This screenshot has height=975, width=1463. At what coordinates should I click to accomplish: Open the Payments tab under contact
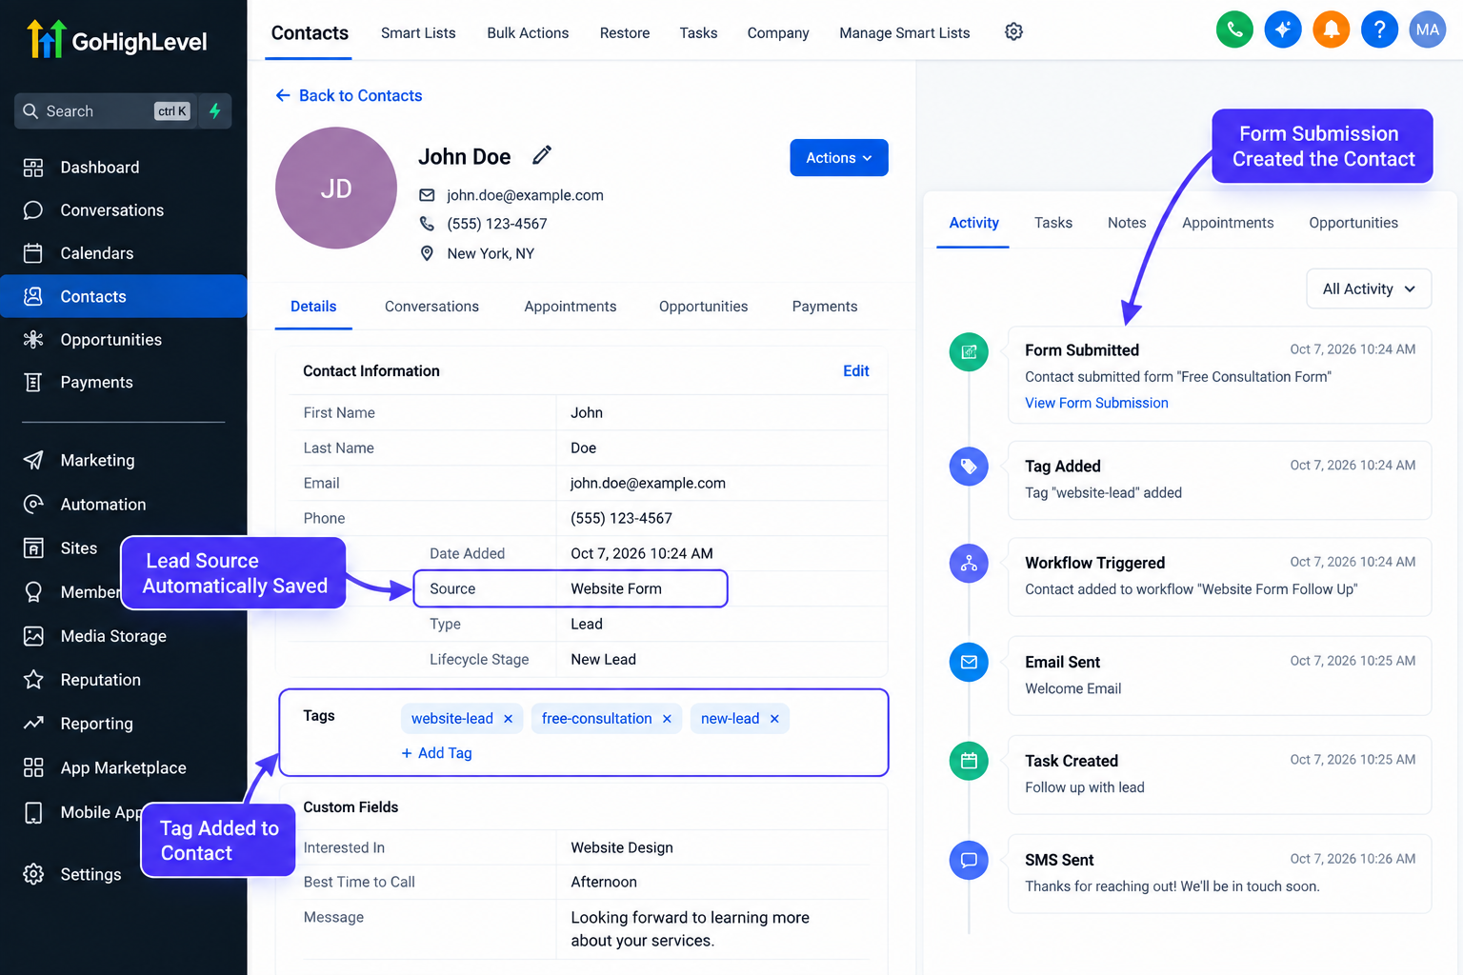825,307
